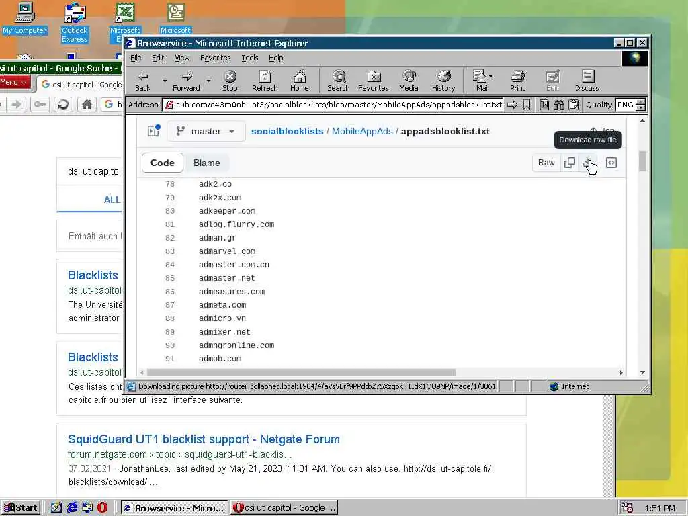
Task: Open the Edit menu
Action: [x=157, y=58]
